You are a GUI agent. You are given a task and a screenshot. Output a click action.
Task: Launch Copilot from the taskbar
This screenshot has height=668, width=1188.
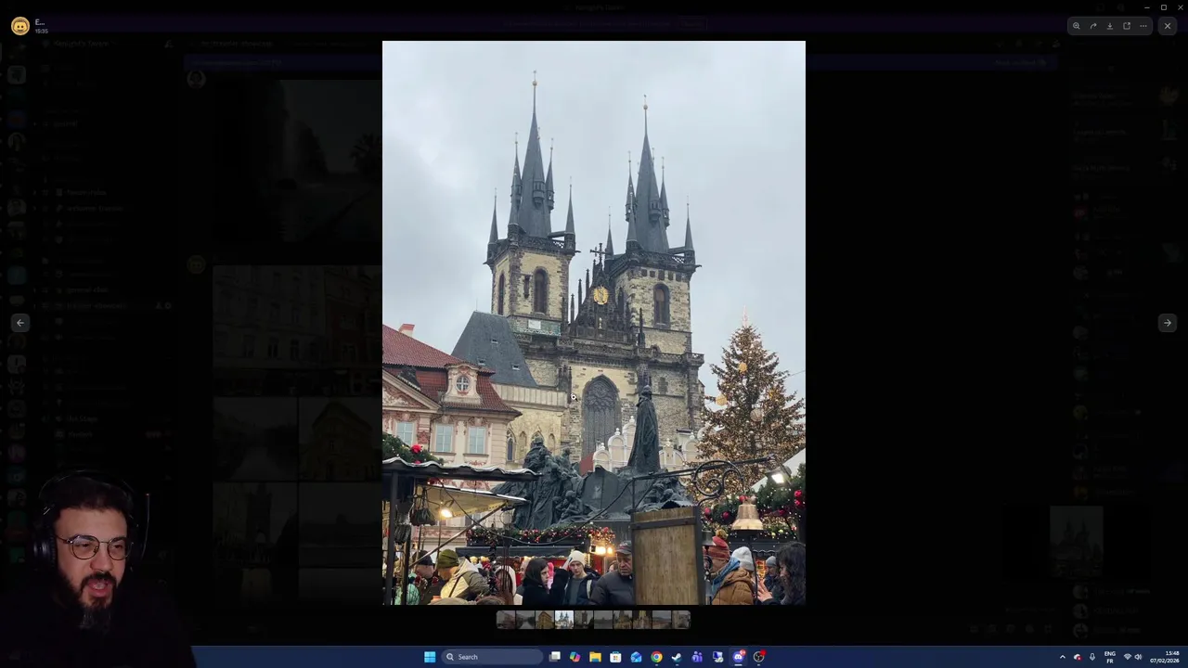point(575,657)
